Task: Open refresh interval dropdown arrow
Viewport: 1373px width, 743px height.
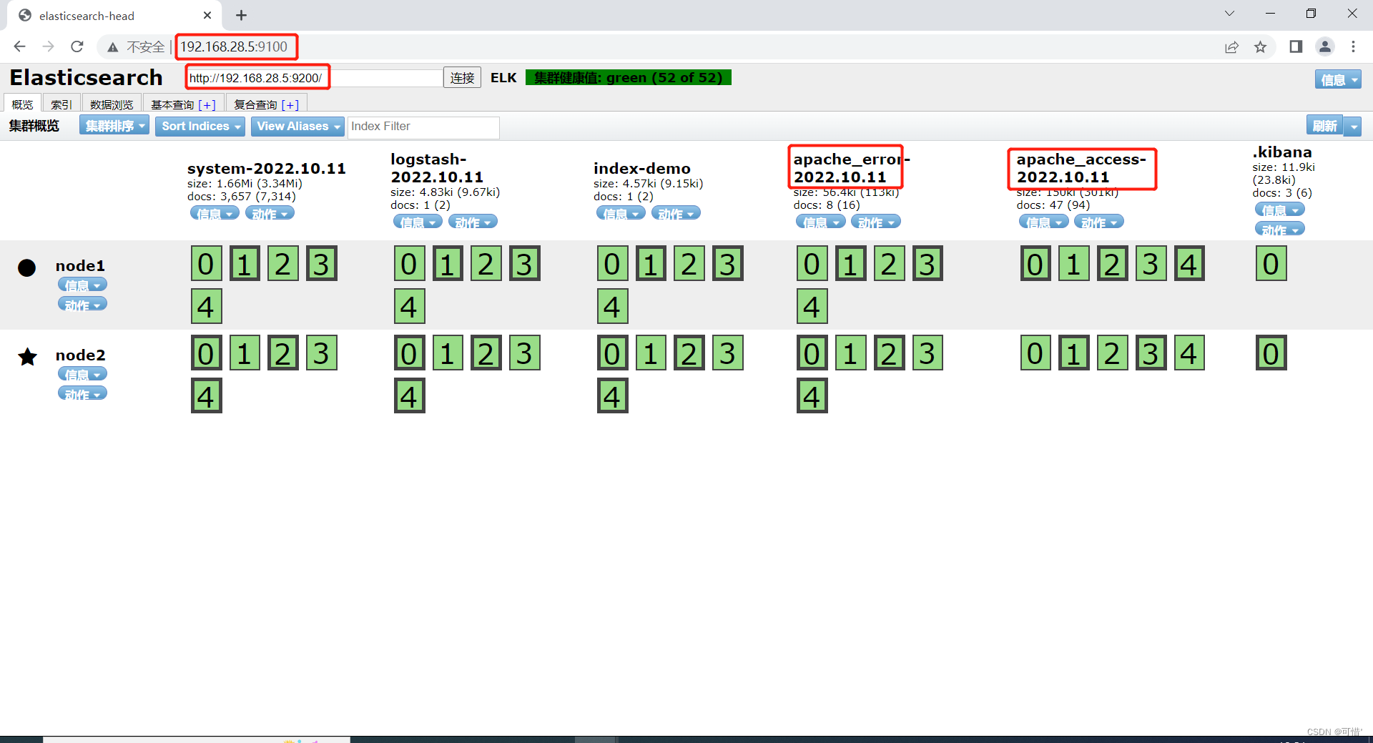Action: coord(1353,126)
